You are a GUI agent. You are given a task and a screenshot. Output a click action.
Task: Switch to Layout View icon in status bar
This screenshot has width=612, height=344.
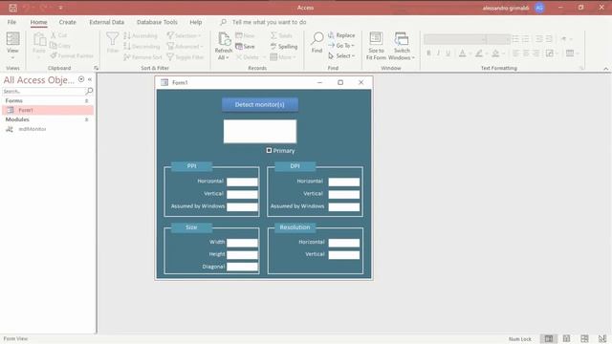pos(584,338)
